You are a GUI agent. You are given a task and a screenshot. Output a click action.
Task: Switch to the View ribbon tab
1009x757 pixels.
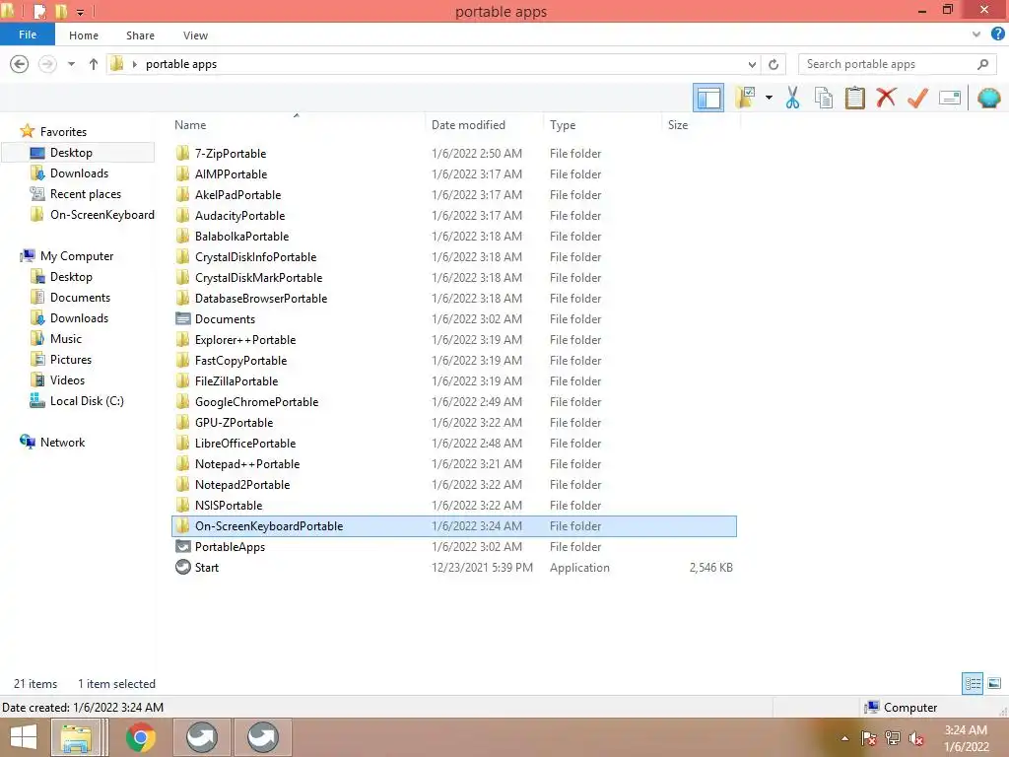195,35
